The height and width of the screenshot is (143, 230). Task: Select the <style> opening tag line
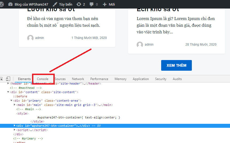(x=22, y=113)
